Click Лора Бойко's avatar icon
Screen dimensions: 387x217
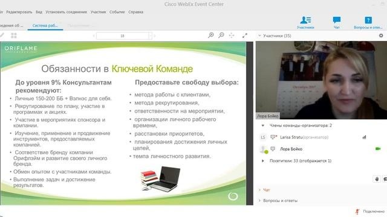coord(263,149)
